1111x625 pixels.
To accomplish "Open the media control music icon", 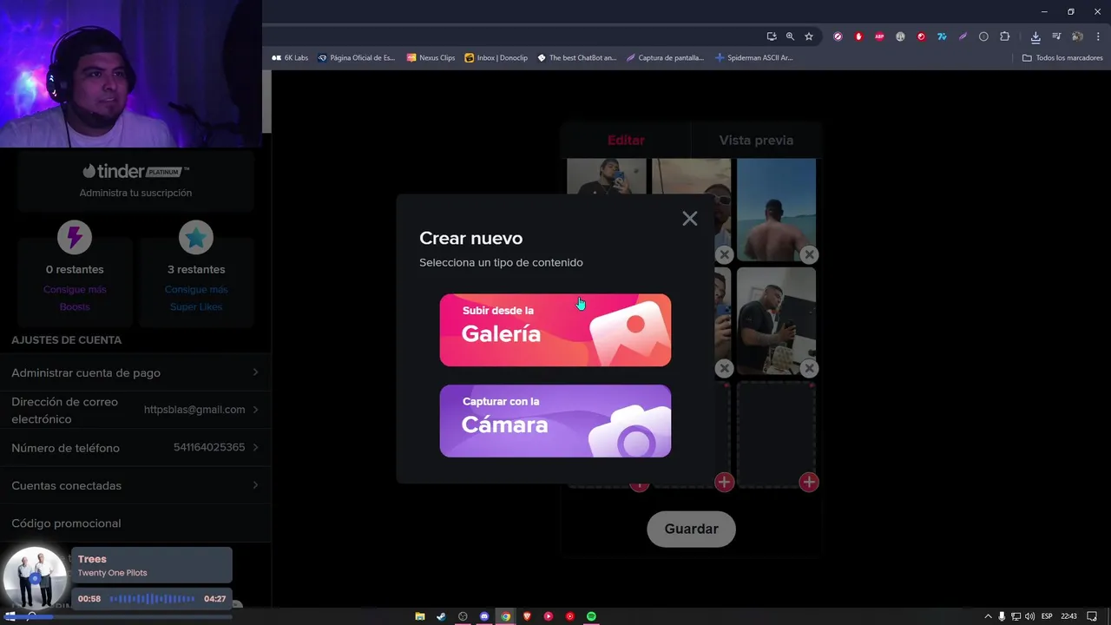I will pyautogui.click(x=1056, y=36).
